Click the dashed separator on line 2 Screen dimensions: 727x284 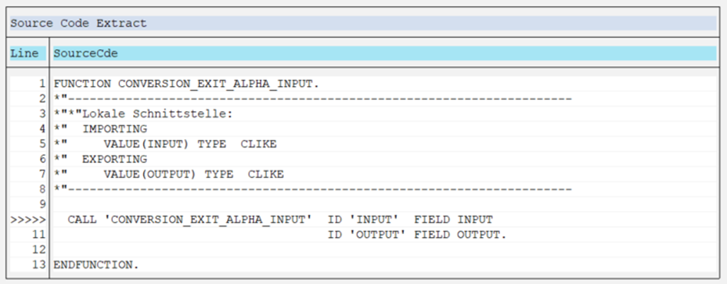pyautogui.click(x=313, y=99)
